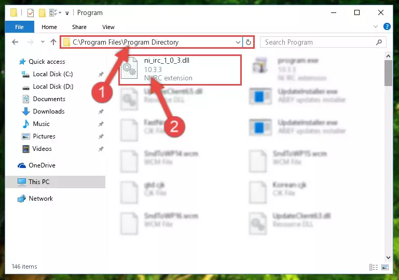Screen dimensions: 399x280
Task: Expand the ribbon with the chevron
Action: (375, 26)
